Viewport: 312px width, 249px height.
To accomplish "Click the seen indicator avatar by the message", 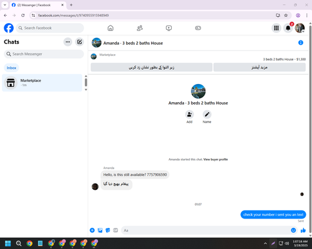I will [x=302, y=194].
